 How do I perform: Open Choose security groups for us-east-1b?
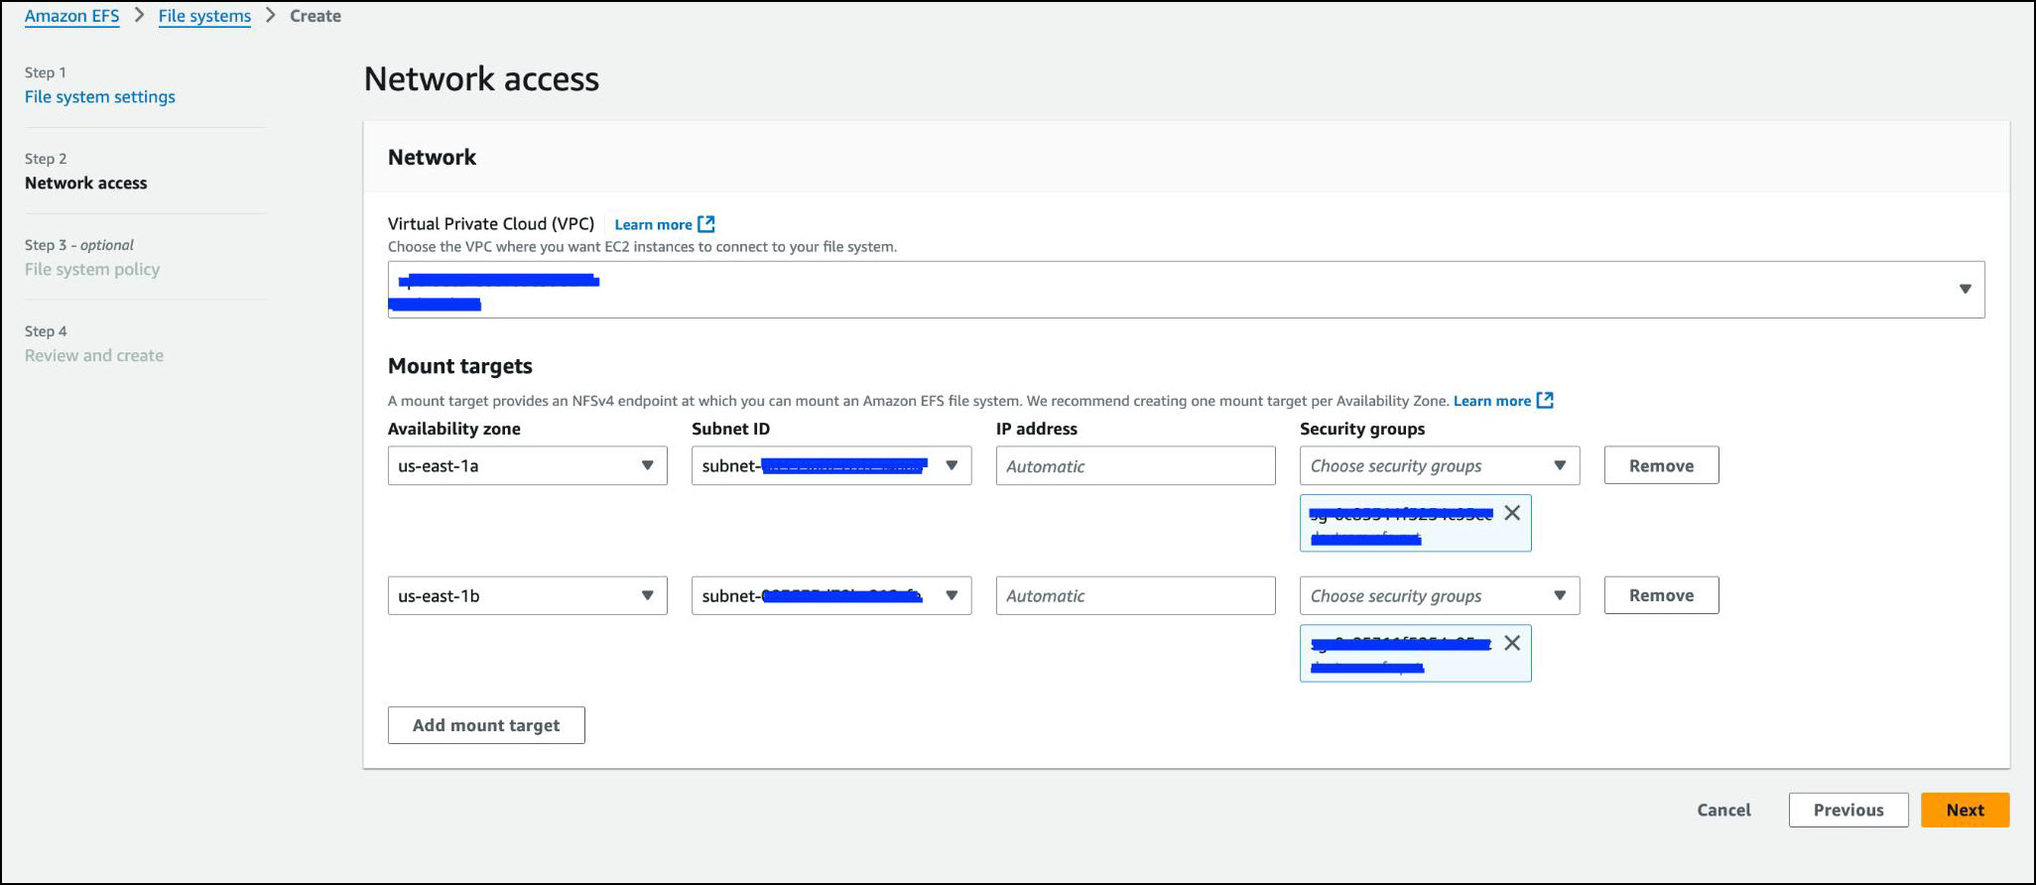1439,595
